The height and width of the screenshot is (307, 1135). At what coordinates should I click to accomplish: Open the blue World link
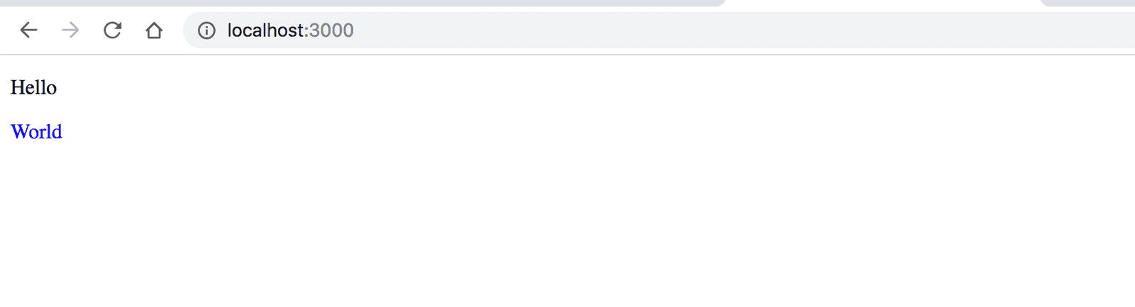click(x=36, y=132)
